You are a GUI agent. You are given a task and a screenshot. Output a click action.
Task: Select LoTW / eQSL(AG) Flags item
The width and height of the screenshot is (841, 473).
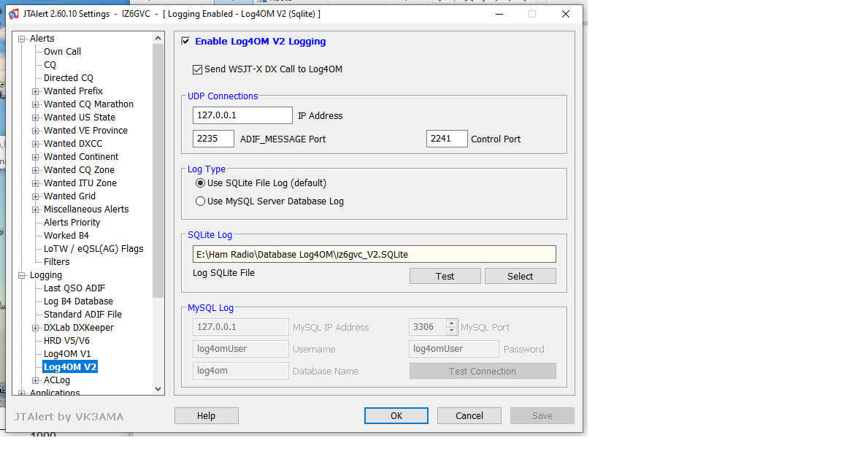coord(93,249)
